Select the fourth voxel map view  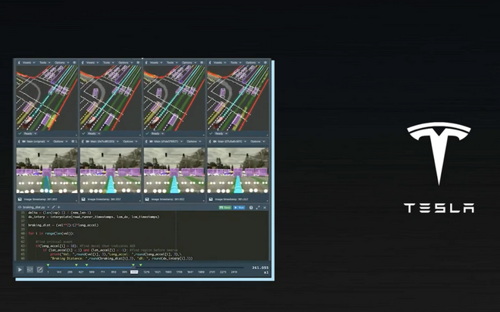(238, 98)
